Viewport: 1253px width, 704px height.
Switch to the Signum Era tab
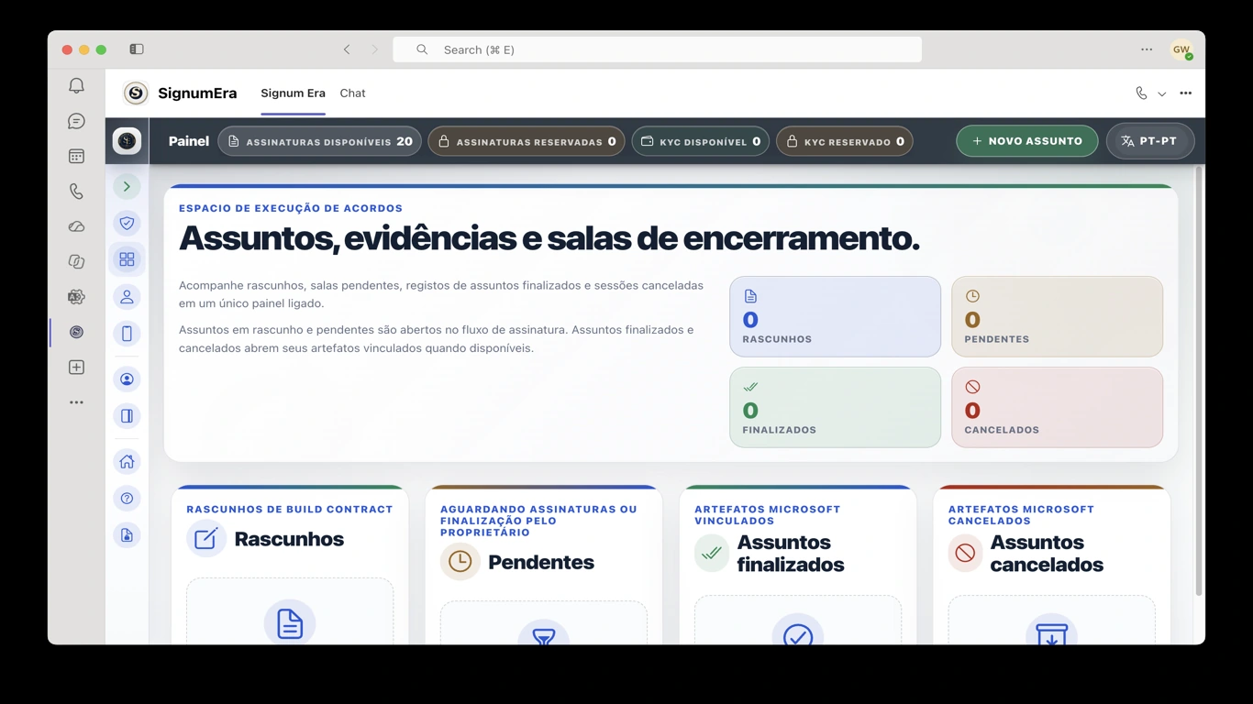click(293, 93)
